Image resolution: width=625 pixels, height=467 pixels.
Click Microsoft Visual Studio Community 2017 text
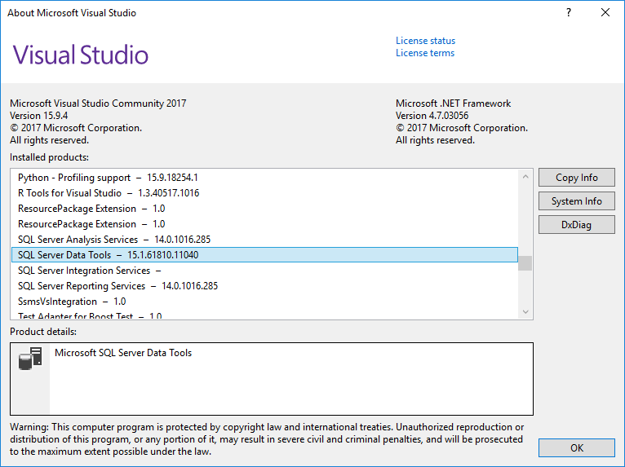tap(98, 104)
